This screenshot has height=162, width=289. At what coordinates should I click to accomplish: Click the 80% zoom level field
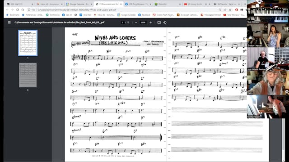pos(143,22)
